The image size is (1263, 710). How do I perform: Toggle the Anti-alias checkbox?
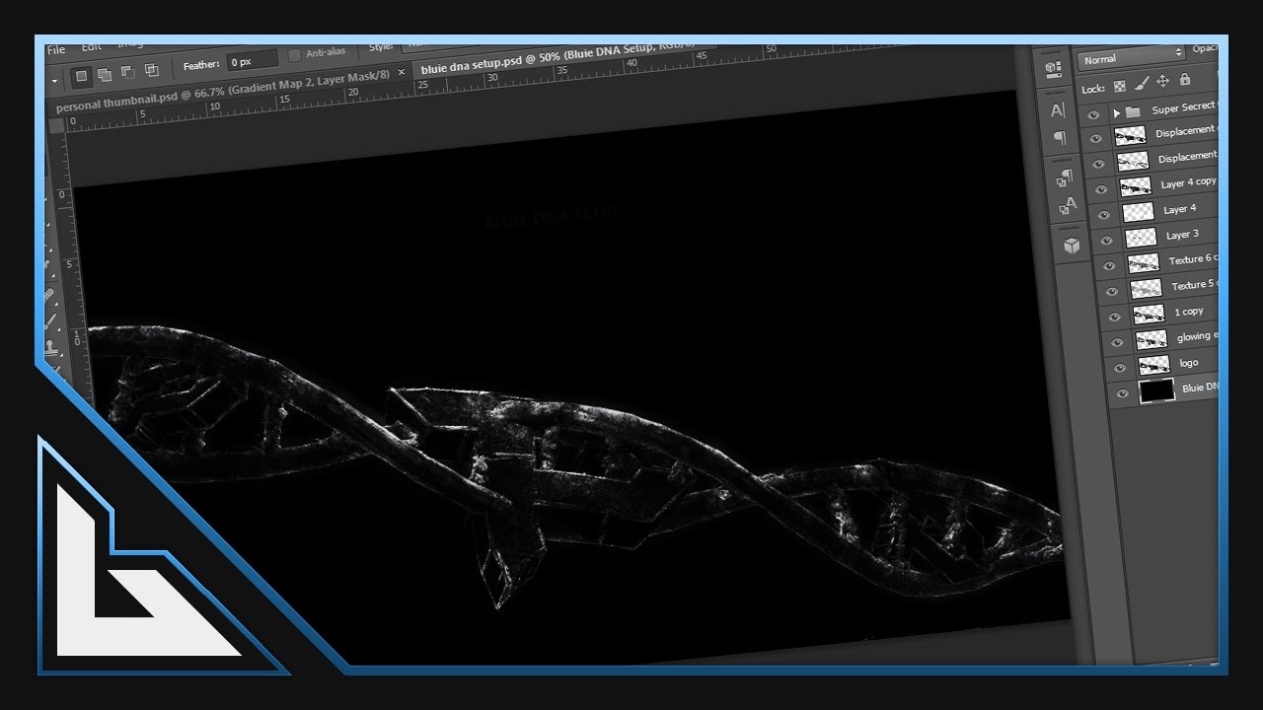pos(294,54)
